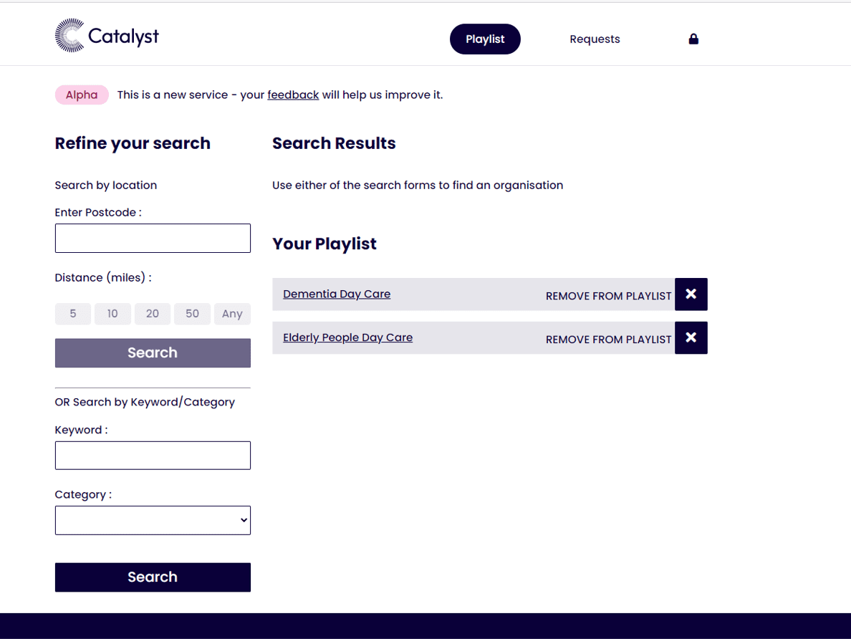Choose the 20 miles distance option
Image resolution: width=851 pixels, height=639 pixels.
pyautogui.click(x=153, y=314)
